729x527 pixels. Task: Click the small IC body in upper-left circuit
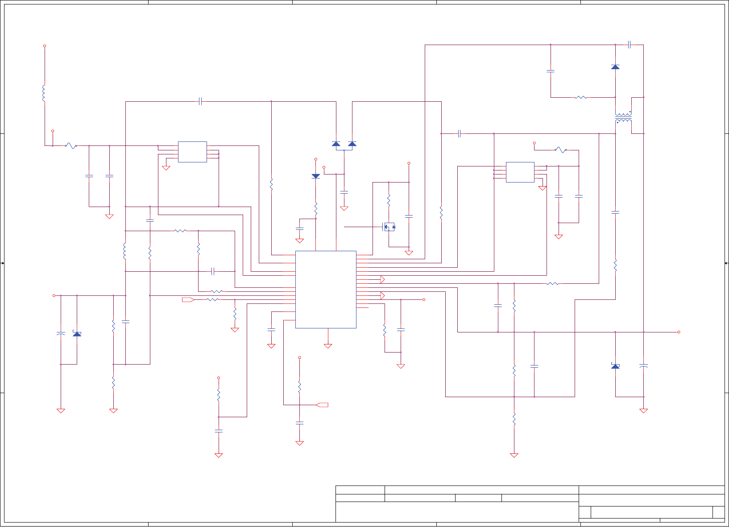192,152
